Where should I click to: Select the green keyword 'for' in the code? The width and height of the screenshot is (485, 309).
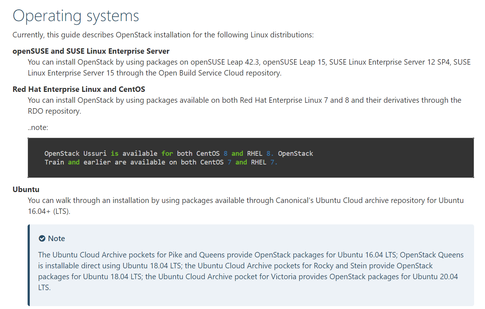coord(167,153)
